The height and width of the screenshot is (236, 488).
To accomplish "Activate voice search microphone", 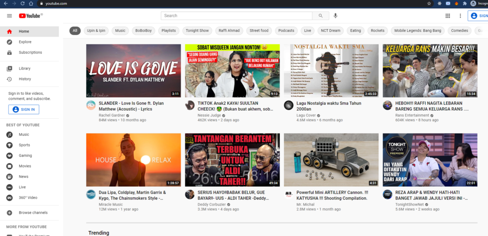I will click(x=335, y=16).
